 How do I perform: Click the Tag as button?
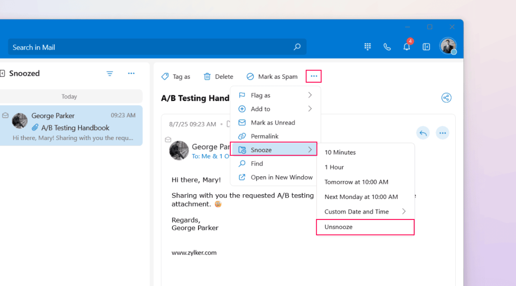pyautogui.click(x=176, y=76)
